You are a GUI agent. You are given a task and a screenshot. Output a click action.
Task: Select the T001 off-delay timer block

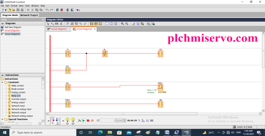[x=160, y=87]
